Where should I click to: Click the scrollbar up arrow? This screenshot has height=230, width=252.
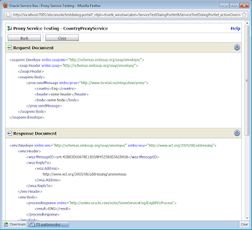pyautogui.click(x=247, y=23)
